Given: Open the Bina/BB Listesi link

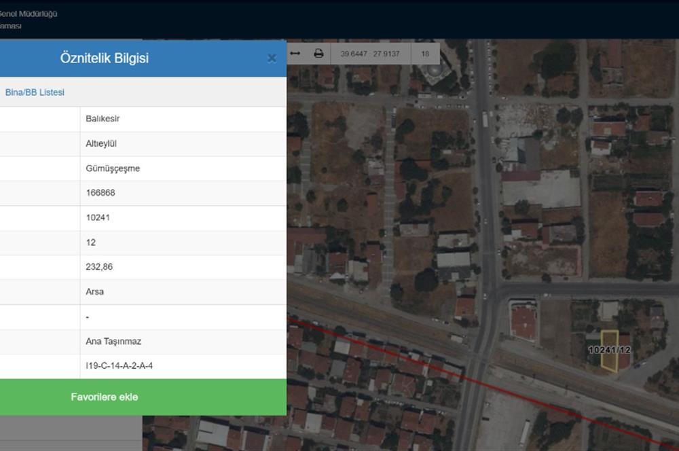Looking at the screenshot, I should [35, 92].
